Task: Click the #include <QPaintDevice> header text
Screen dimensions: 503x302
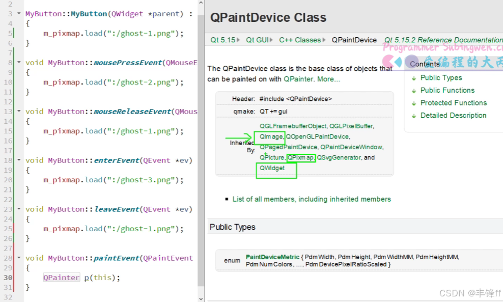Action: pos(295,99)
